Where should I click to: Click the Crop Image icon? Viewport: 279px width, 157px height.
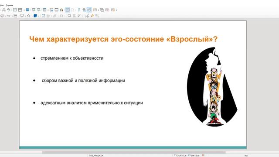tap(74, 16)
